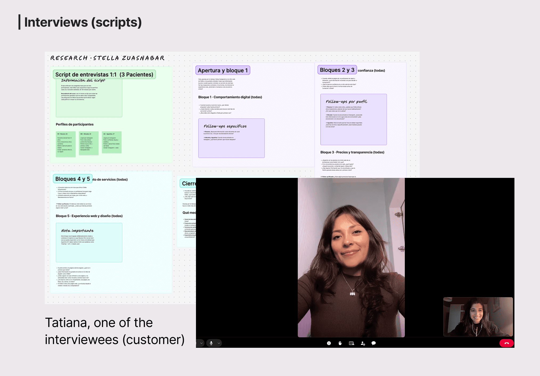Select the 'Apertura y bloque 1' label
Image resolution: width=540 pixels, height=376 pixels.
(x=223, y=70)
